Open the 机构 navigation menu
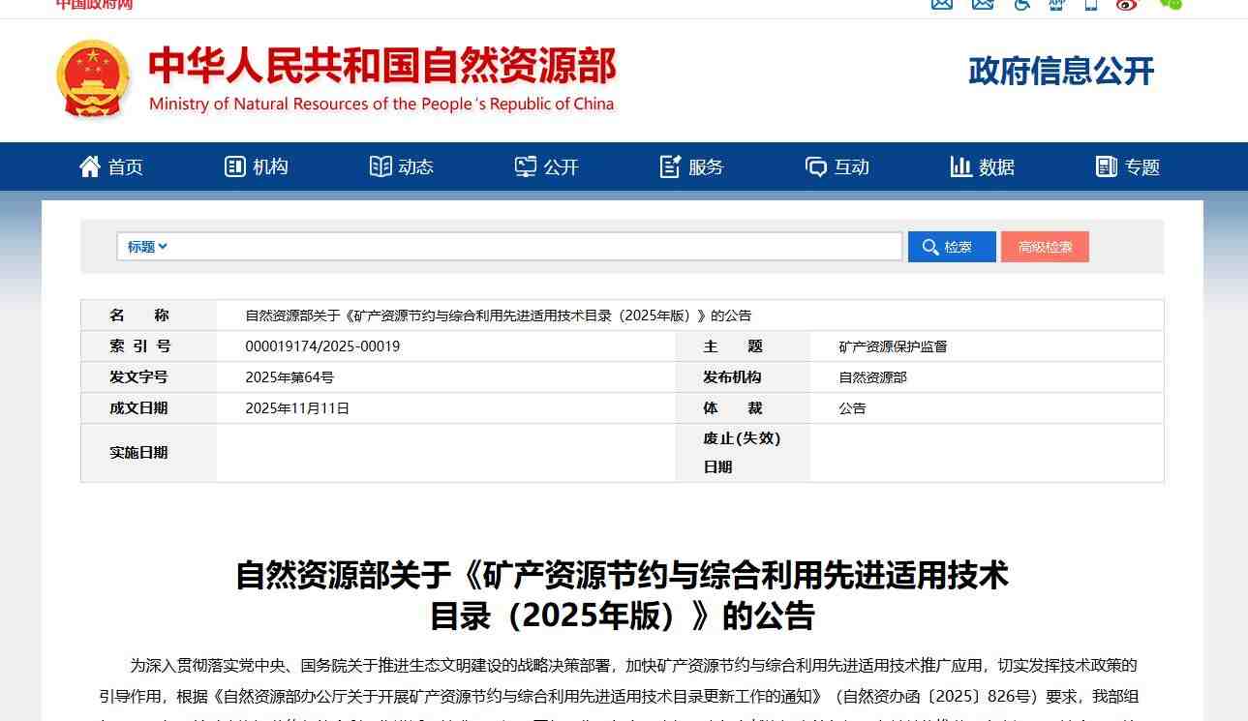Viewport: 1248px width, 721px height. (257, 166)
